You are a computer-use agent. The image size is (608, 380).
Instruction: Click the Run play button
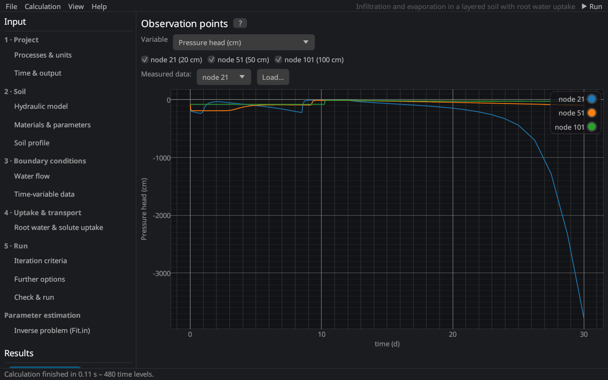592,6
